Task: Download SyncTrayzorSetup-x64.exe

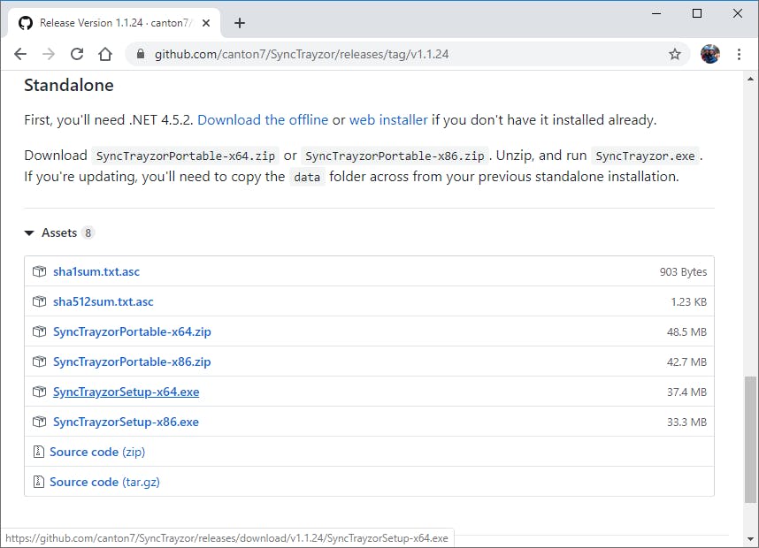Action: pos(126,392)
